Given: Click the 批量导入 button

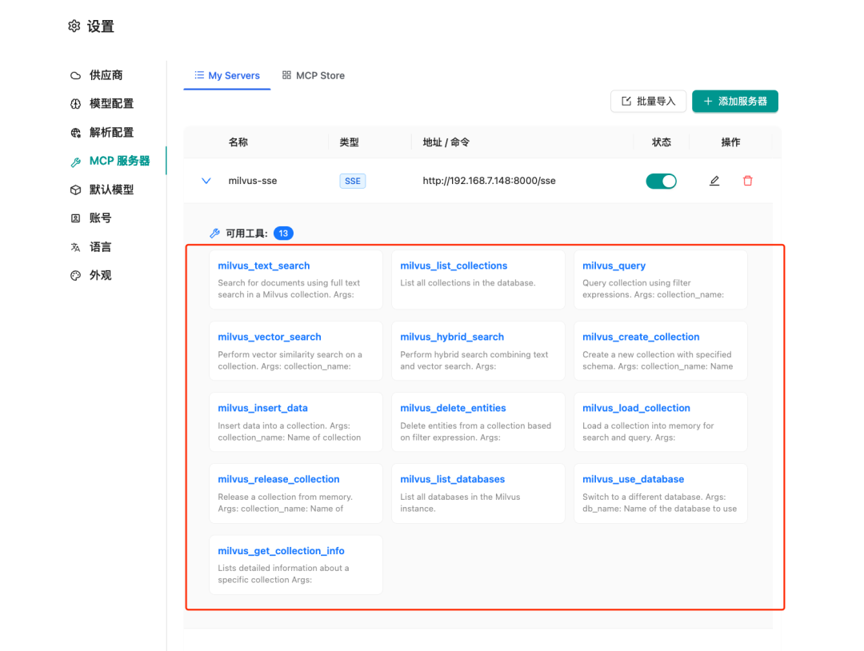Looking at the screenshot, I should coord(649,102).
